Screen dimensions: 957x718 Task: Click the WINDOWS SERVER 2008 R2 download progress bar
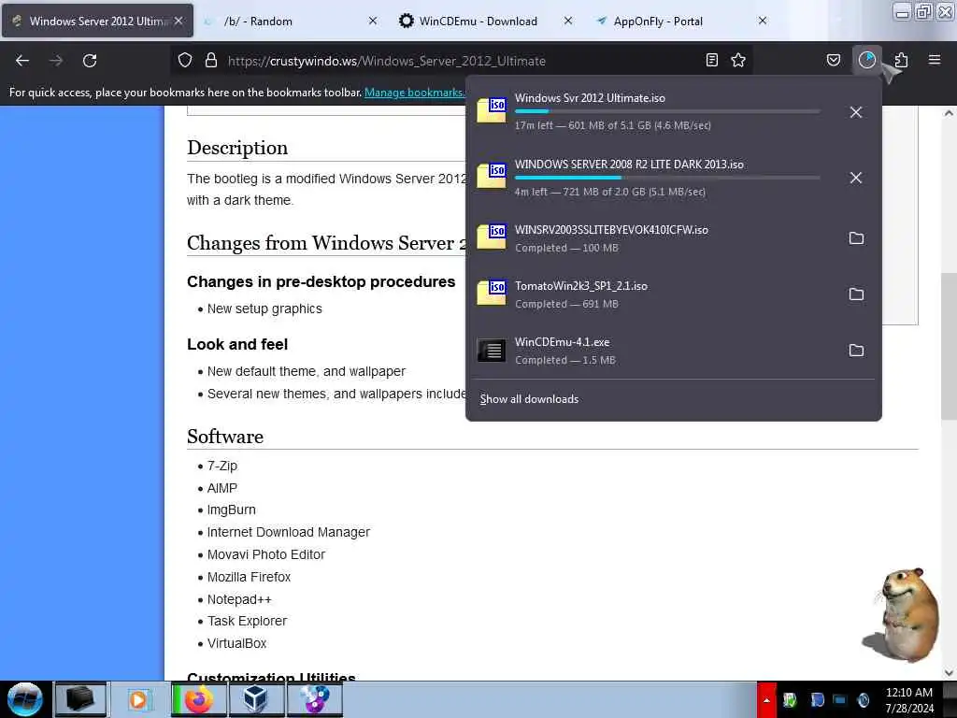coord(667,177)
